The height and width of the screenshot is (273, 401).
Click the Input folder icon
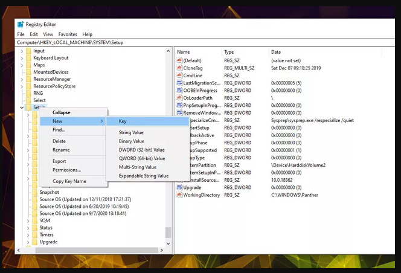pos(28,51)
